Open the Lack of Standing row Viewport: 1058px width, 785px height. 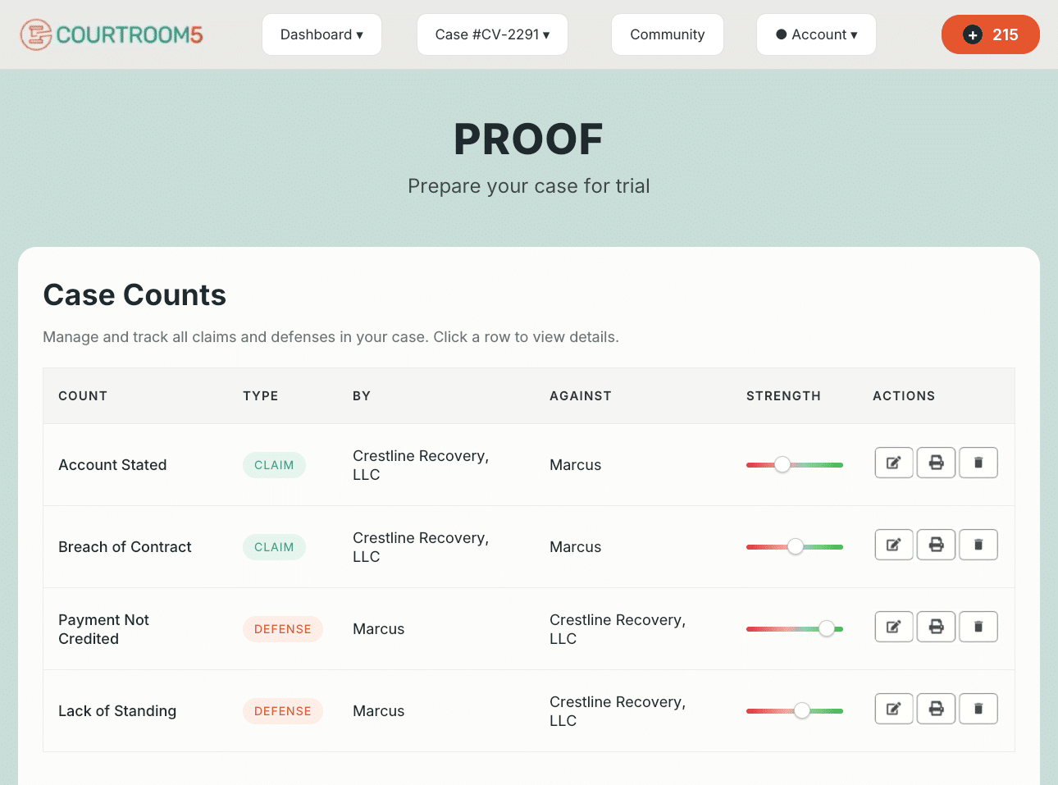point(529,711)
